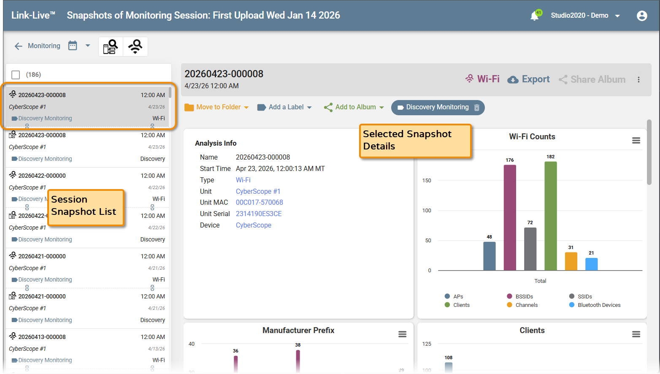Image resolution: width=660 pixels, height=374 pixels.
Task: Open the Manufacturer Prefix chart menu icon
Action: [402, 334]
